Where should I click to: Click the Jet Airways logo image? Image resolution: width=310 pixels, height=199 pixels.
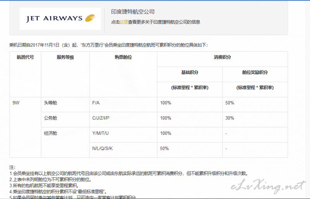pos(60,19)
